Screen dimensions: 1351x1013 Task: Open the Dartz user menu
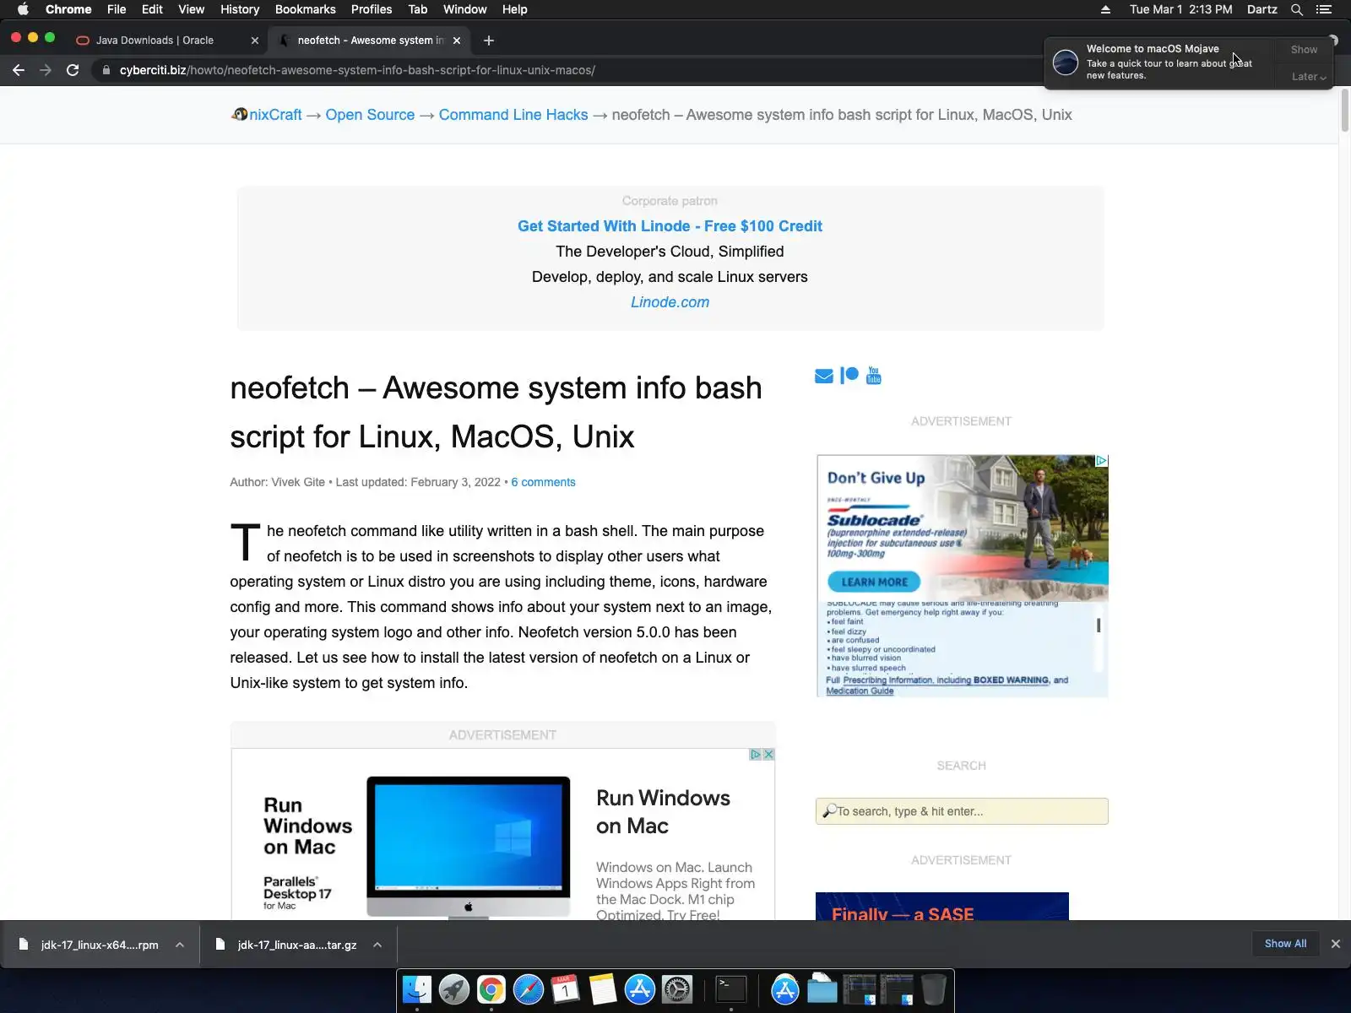click(1261, 9)
